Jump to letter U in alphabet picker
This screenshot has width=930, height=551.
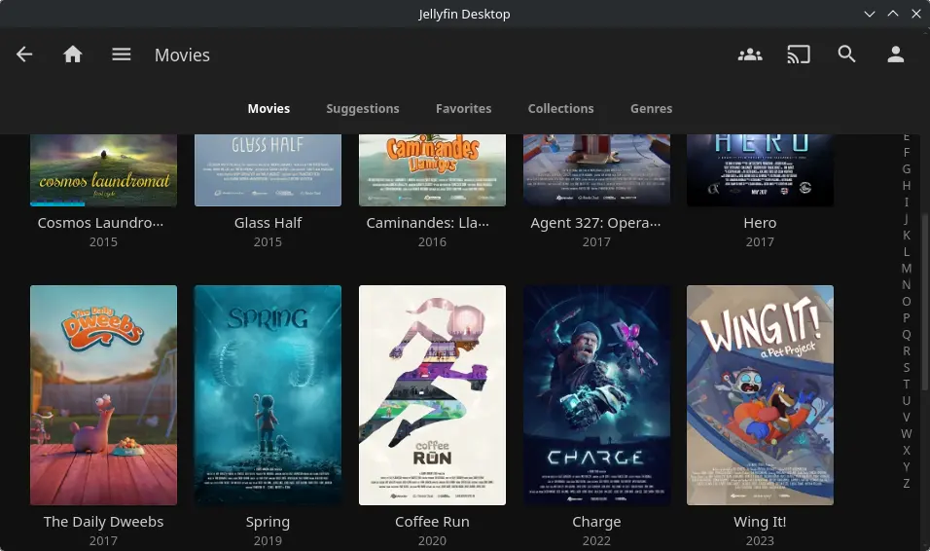coord(907,401)
